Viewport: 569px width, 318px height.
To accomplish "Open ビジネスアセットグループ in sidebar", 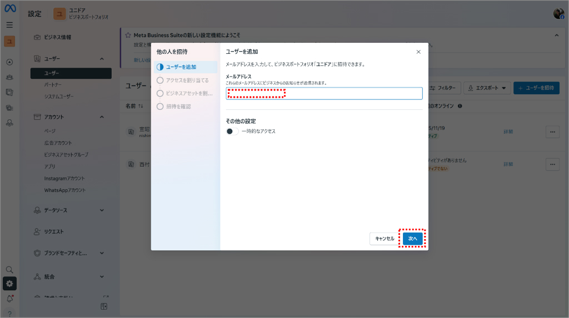I will [66, 155].
